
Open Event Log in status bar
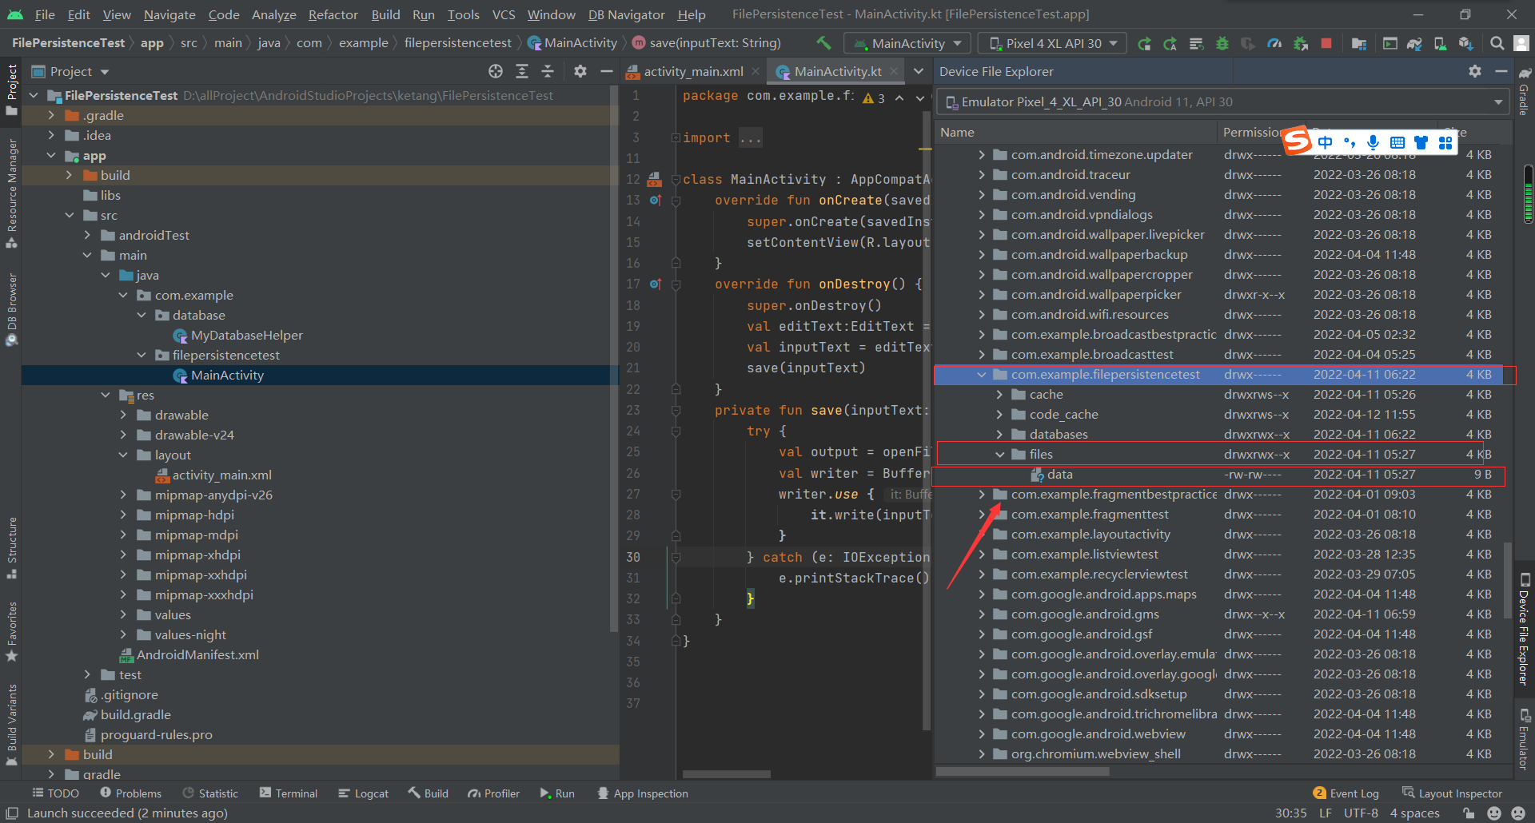click(1346, 793)
